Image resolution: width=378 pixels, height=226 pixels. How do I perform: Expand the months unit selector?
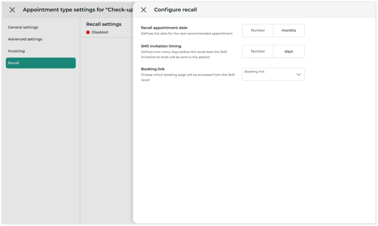pos(288,30)
